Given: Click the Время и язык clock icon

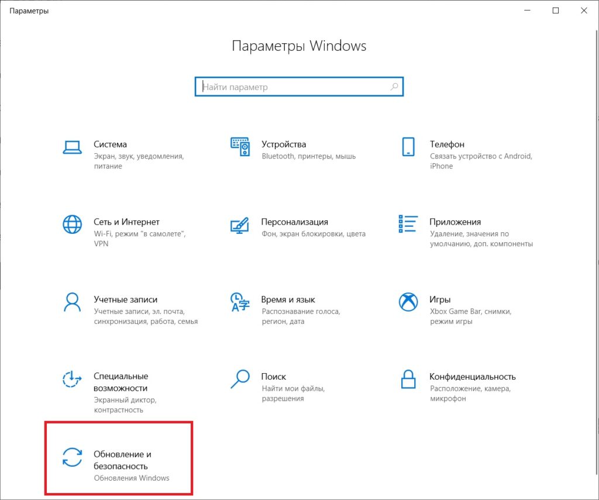Looking at the screenshot, I should (x=240, y=302).
